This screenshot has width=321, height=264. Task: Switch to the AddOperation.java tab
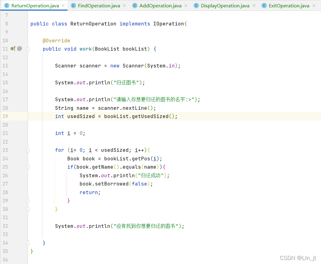[x=160, y=6]
